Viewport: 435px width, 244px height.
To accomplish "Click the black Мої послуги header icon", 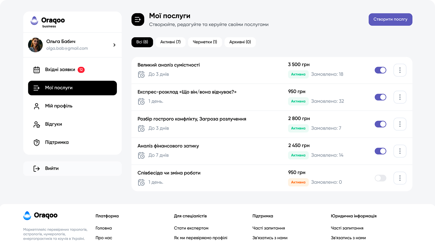I will pos(138,20).
